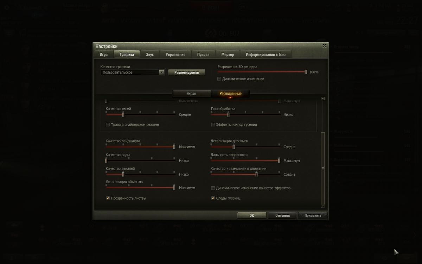Click the Качество воды slider handle
The width and height of the screenshot is (422, 264).
(x=106, y=161)
